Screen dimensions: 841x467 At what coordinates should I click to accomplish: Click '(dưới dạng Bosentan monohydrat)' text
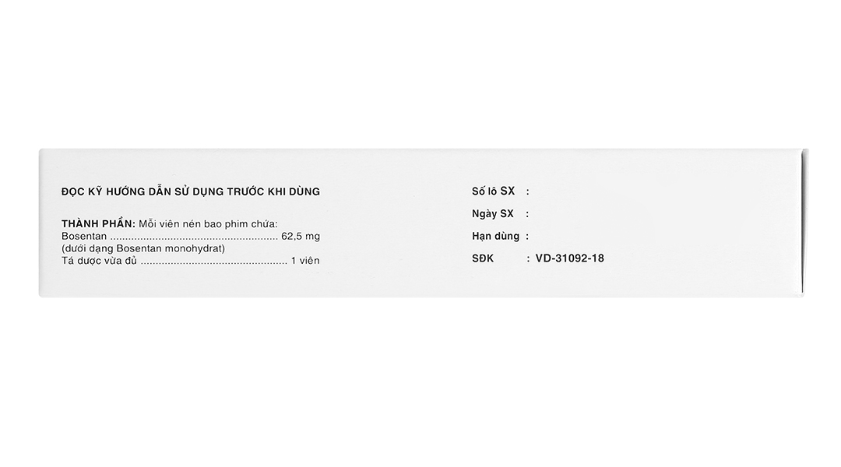click(143, 248)
